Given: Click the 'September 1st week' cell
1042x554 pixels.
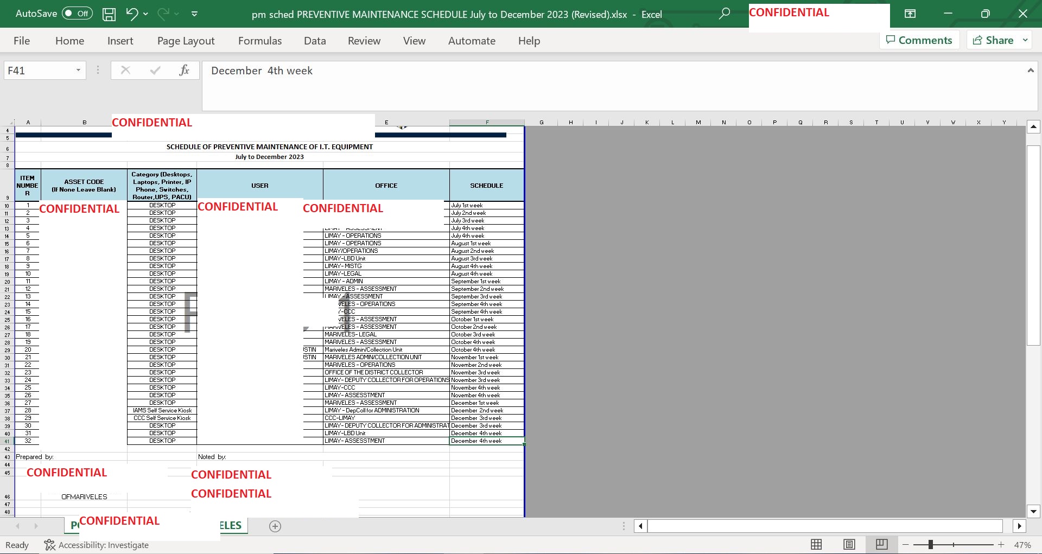Looking at the screenshot, I should point(487,282).
